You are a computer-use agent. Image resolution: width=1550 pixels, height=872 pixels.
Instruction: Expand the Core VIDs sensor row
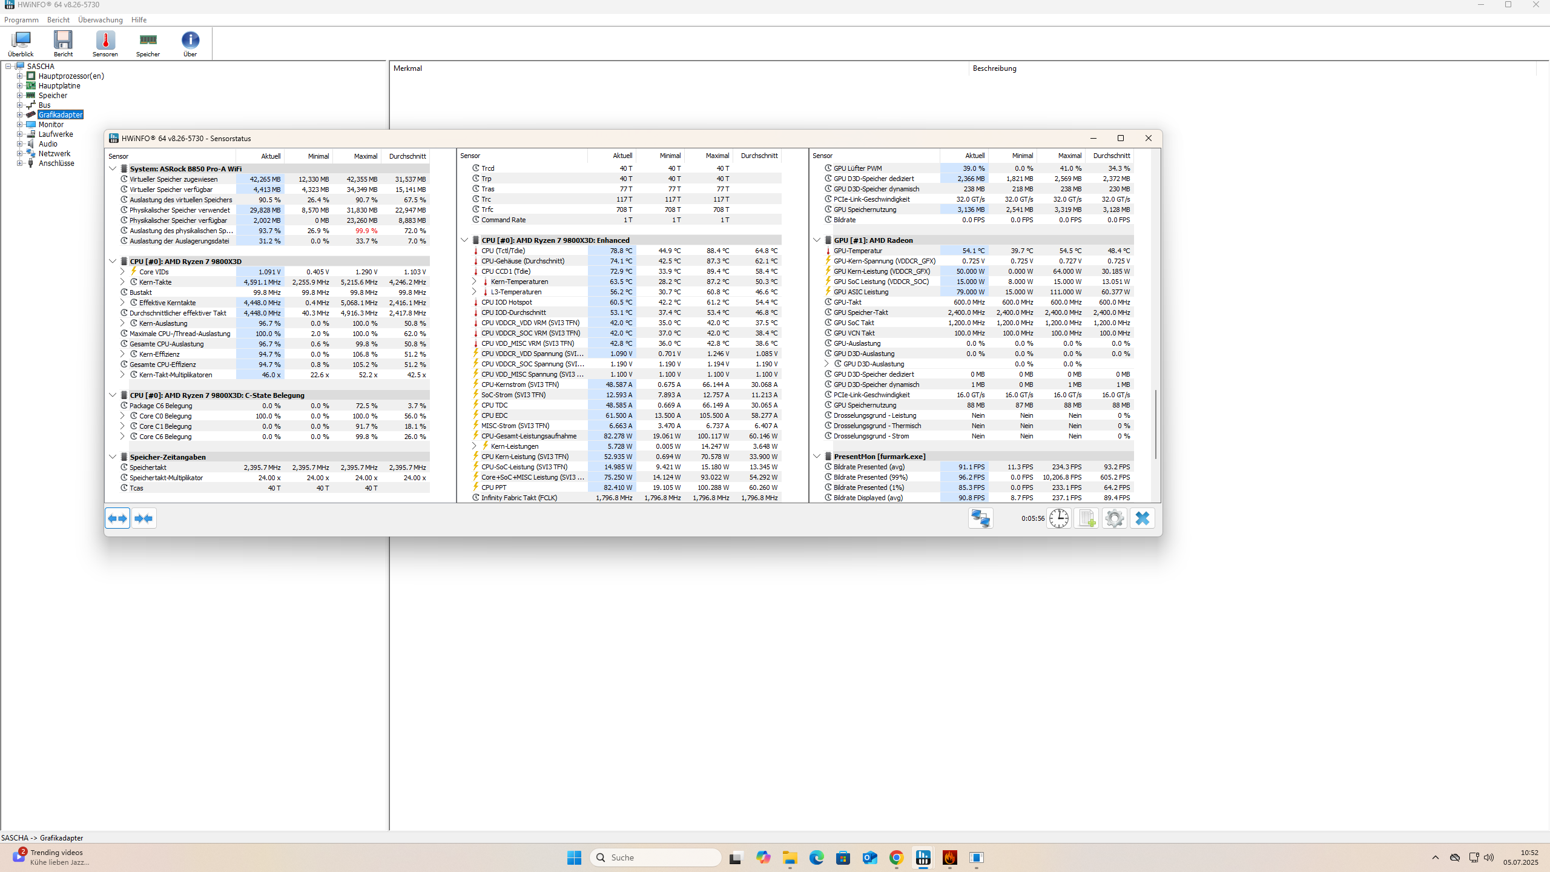(122, 272)
